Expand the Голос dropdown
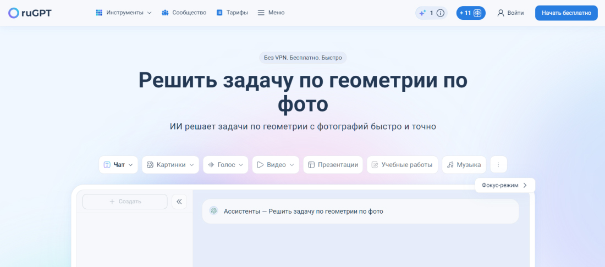This screenshot has width=605, height=267. tap(226, 164)
